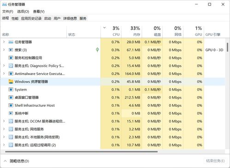Click the 系统中断 icon

[x=11, y=113]
